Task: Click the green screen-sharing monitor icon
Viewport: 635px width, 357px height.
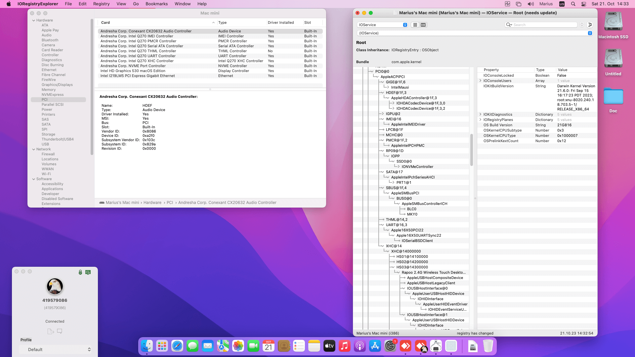Action: tap(88, 272)
